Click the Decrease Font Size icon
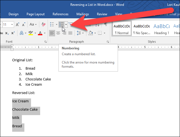This screenshot has height=137, width=180. (24, 24)
